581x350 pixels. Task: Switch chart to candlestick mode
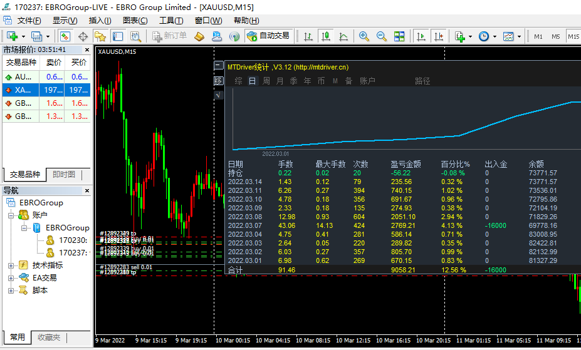pyautogui.click(x=326, y=36)
